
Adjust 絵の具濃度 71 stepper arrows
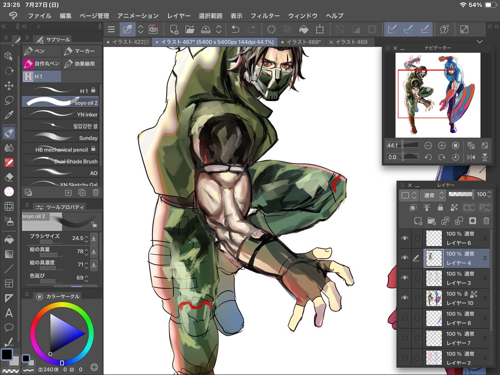(86, 265)
